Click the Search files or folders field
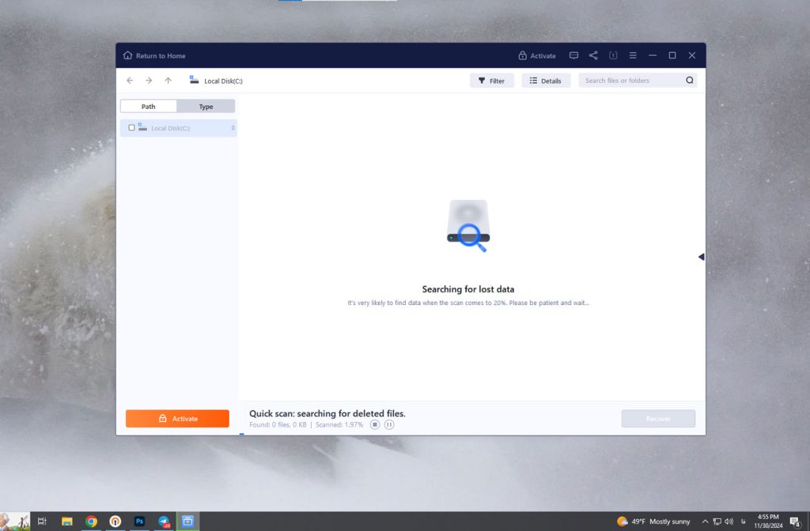 tap(630, 81)
